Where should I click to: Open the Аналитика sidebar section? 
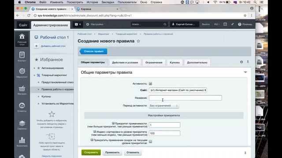click(x=22, y=142)
